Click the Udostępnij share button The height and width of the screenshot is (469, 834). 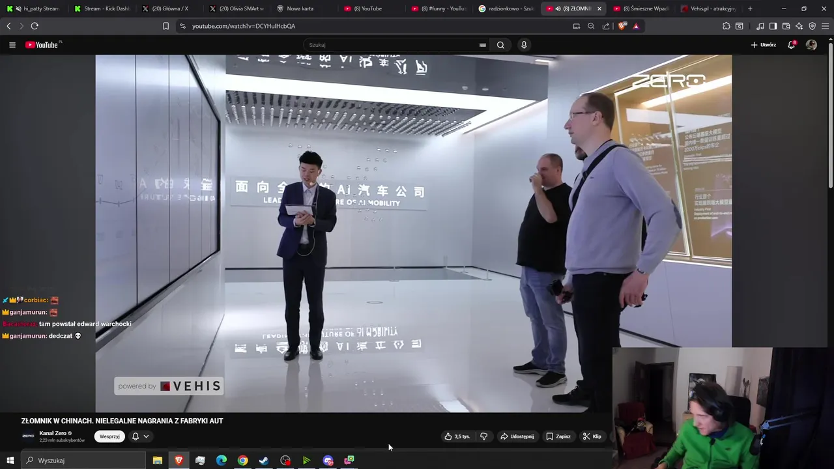[517, 436]
